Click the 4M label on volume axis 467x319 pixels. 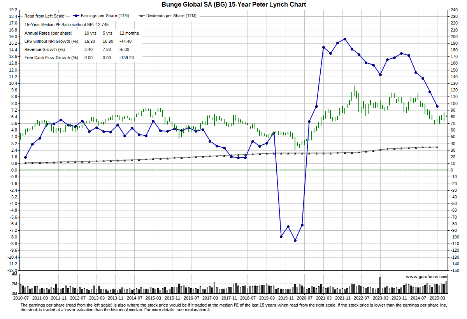point(14,274)
